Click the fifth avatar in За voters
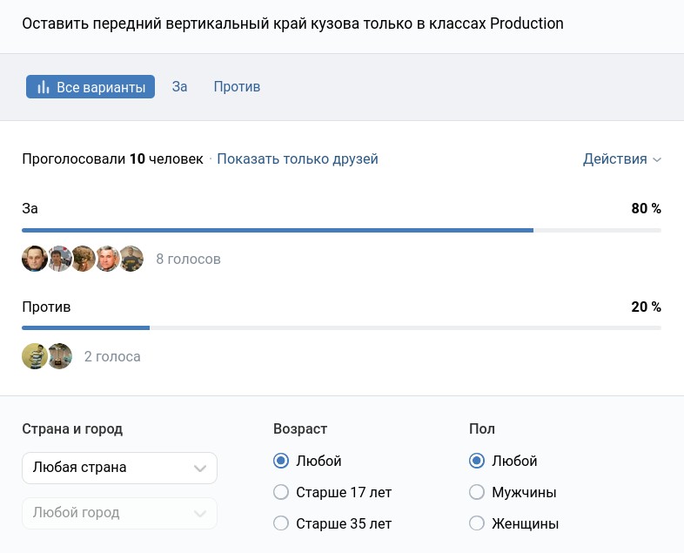 131,259
